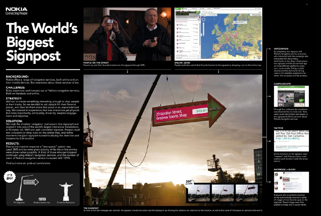Open the first 360° action thumbnail
The height and width of the screenshot is (216, 321).
199,193
